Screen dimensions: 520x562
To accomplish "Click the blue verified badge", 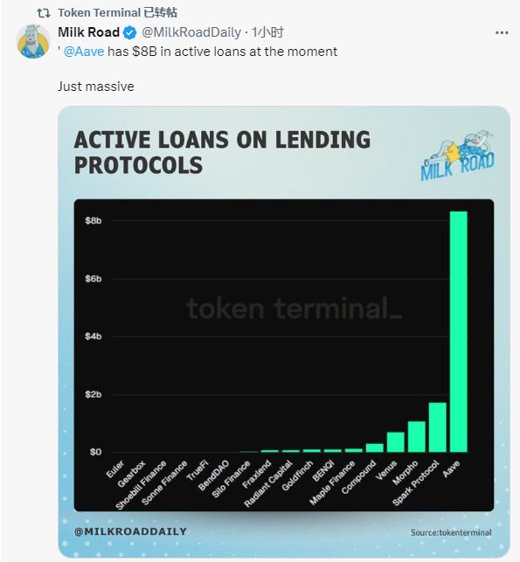I will point(129,33).
